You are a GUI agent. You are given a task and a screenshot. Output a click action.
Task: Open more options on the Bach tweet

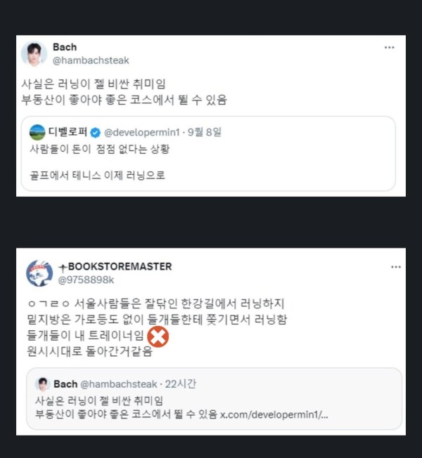point(389,47)
